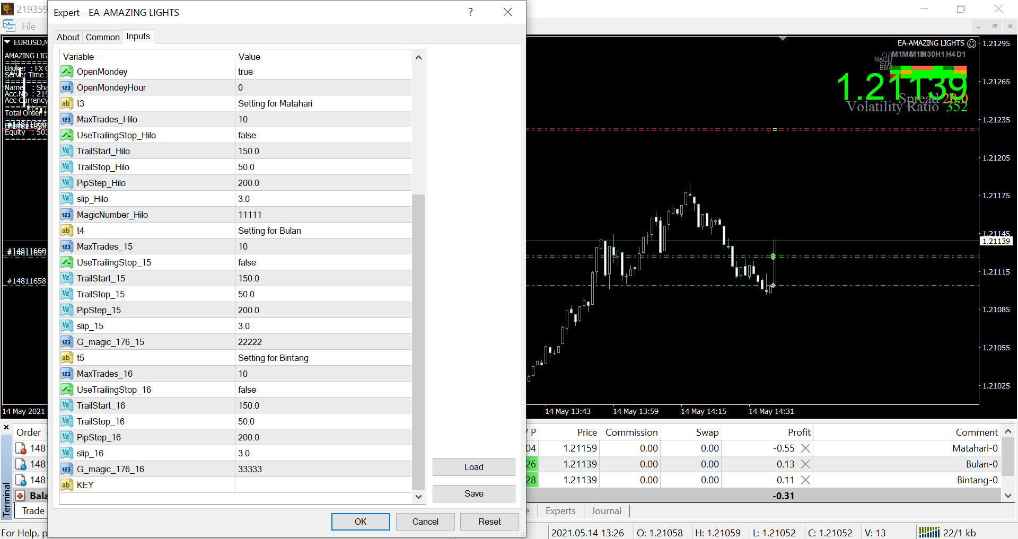This screenshot has height=539, width=1018.
Task: Click the Reset button
Action: 489,522
